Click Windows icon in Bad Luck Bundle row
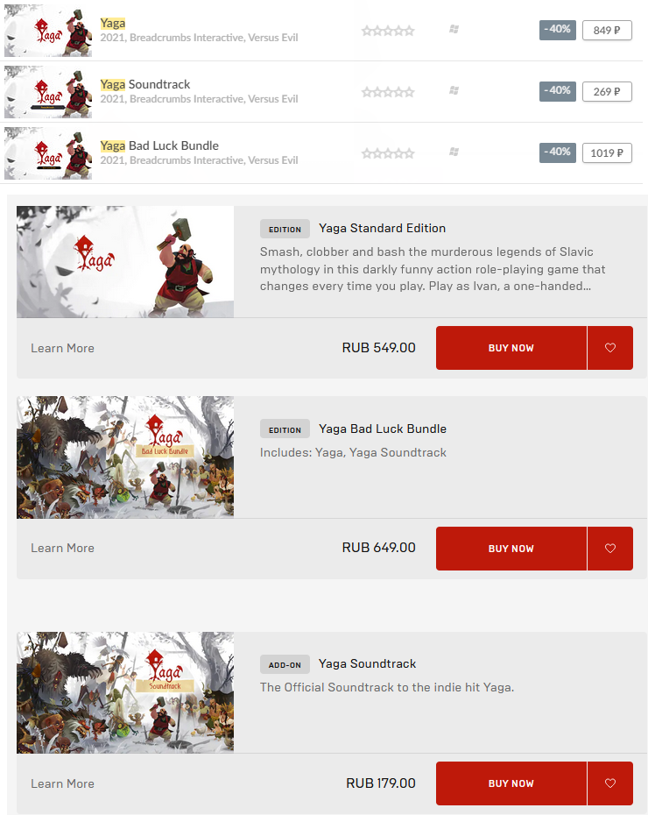Screen dimensions: 648x815 (x=454, y=152)
